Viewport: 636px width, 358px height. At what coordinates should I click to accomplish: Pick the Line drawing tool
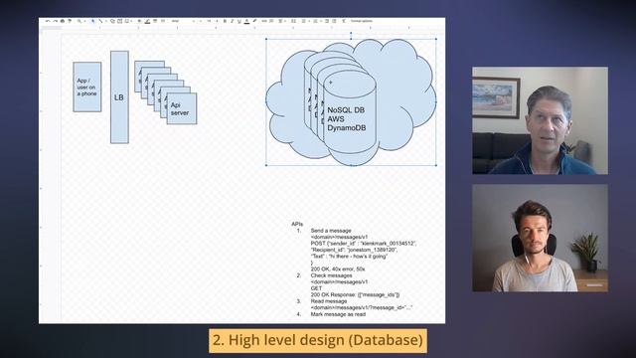(100, 21)
